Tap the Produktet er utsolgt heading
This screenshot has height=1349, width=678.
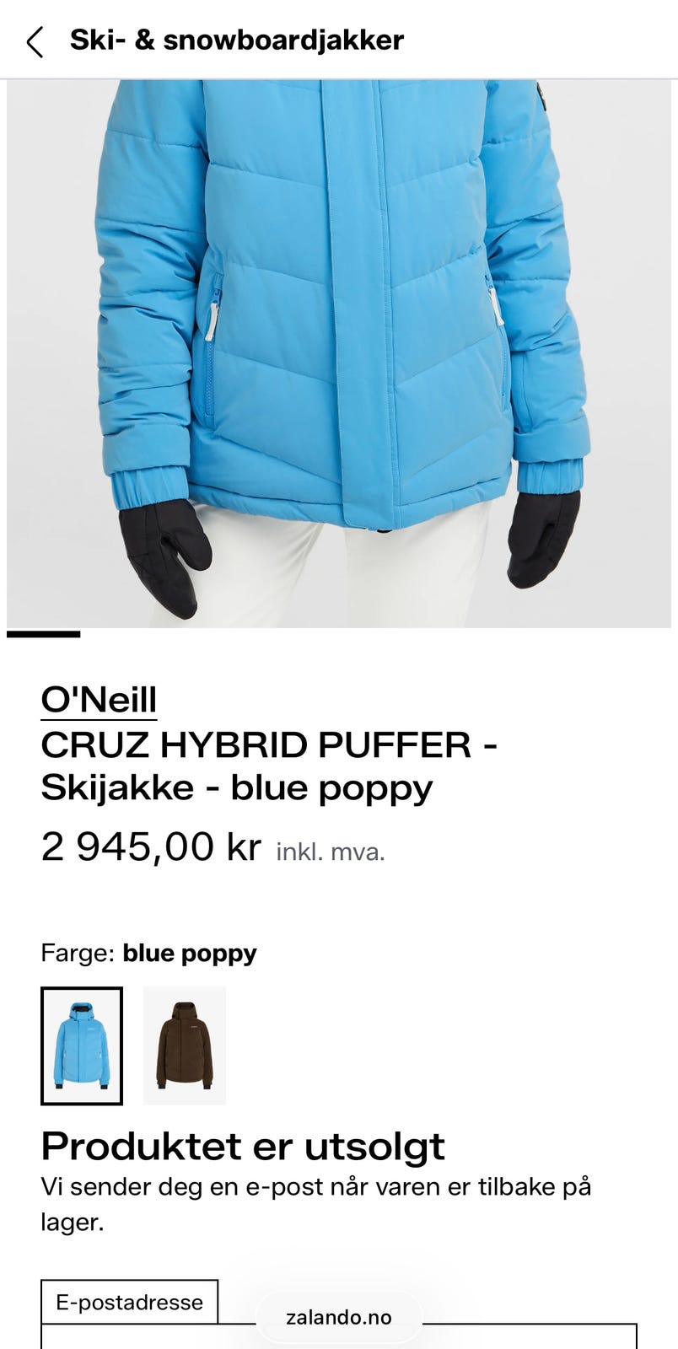coord(243,1147)
